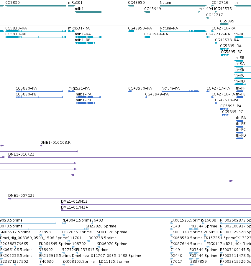Select the mib1 gene label
This screenshot has height=266, width=251.
click(79, 9)
